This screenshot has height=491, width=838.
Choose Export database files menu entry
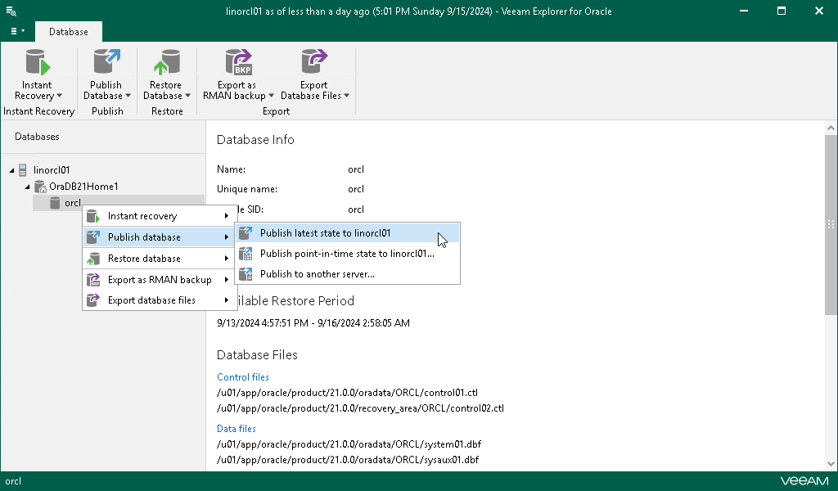click(x=160, y=300)
